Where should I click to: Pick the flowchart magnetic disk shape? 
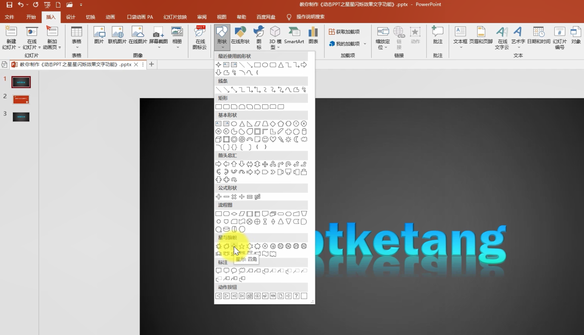226,229
